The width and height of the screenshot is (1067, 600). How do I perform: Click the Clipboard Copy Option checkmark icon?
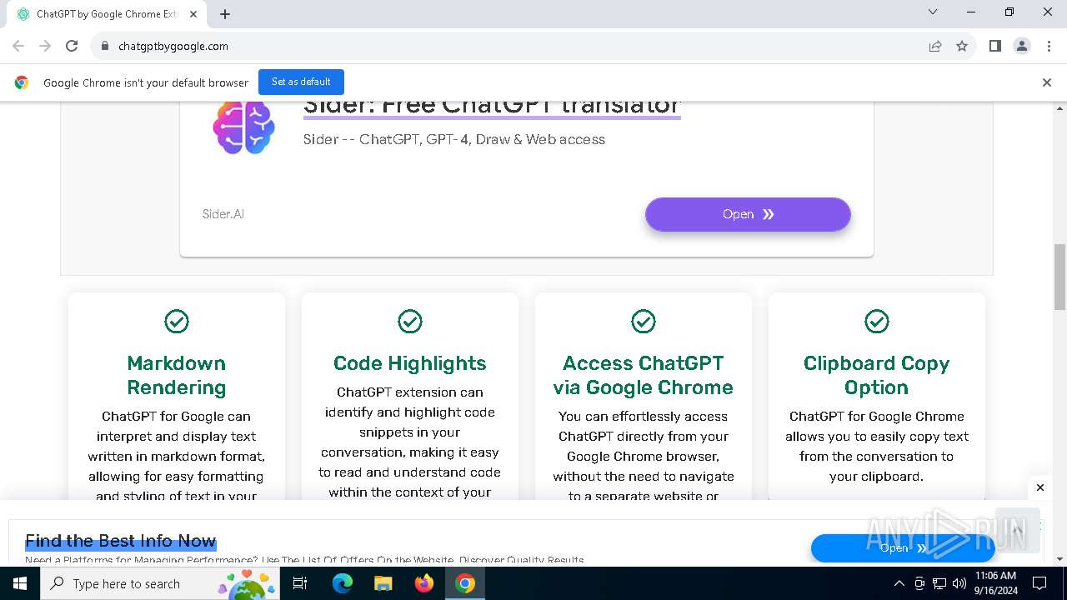[x=877, y=321]
